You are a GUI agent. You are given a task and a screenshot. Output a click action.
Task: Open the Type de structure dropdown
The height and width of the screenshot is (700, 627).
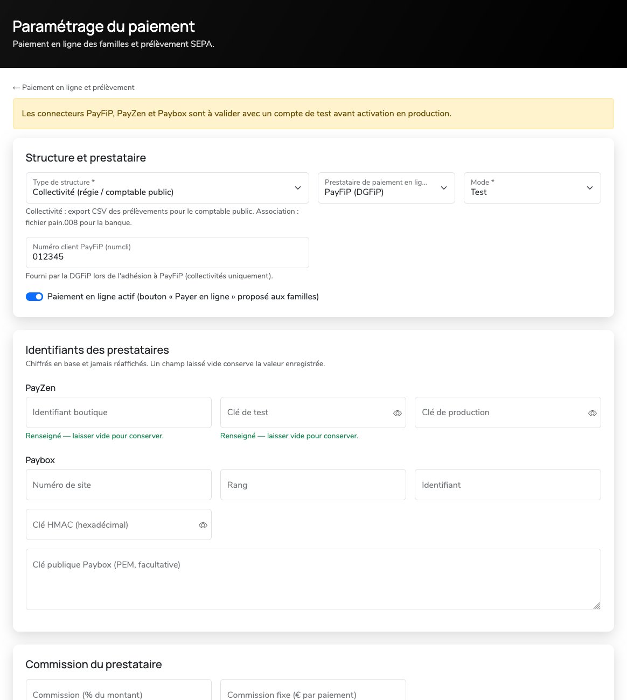coord(168,188)
